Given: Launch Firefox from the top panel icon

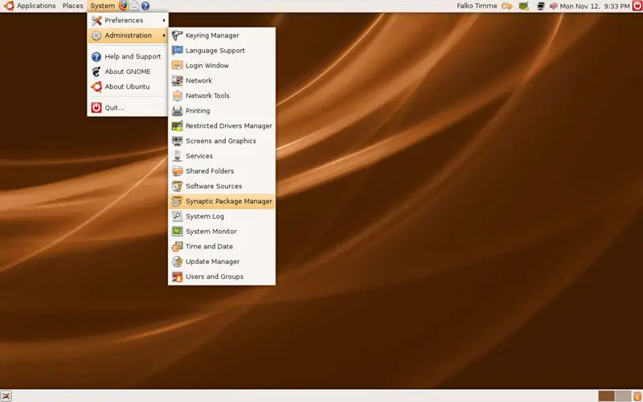Looking at the screenshot, I should coord(124,6).
